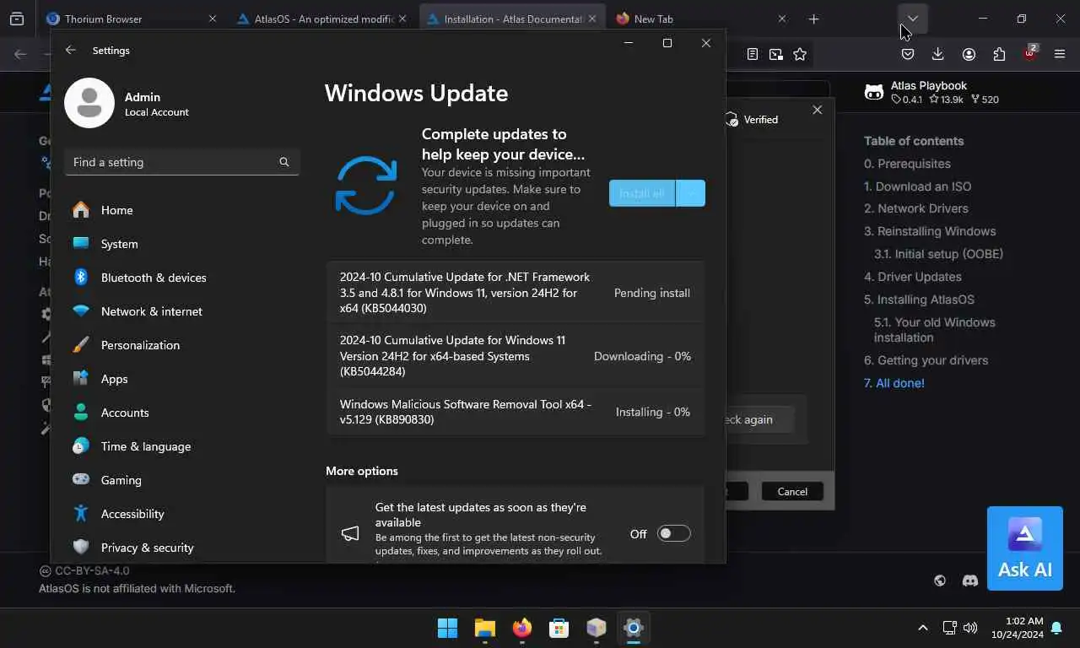This screenshot has width=1080, height=648.
Task: Click the uBlock extension icon with badge
Action: pos(1029,53)
